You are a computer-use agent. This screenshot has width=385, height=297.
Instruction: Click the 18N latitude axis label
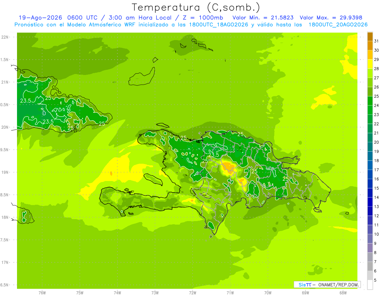pos(5,218)
